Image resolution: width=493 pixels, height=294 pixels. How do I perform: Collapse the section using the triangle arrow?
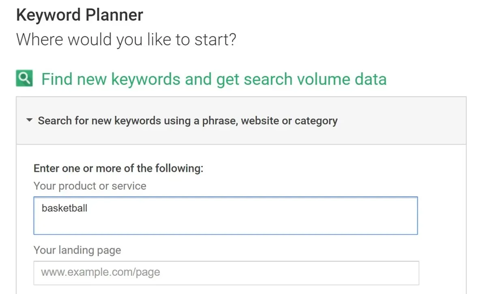(x=29, y=120)
